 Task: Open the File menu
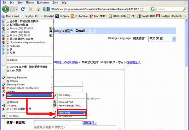(4, 3)
